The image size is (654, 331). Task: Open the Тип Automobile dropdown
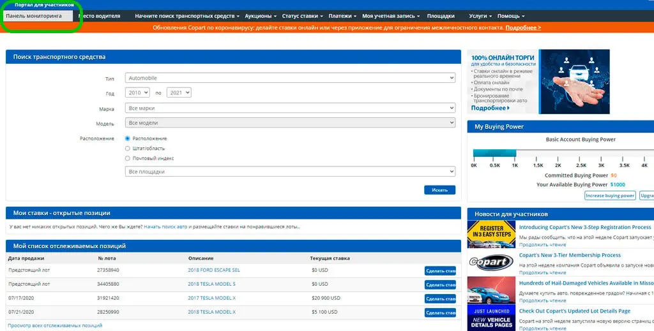(x=291, y=78)
